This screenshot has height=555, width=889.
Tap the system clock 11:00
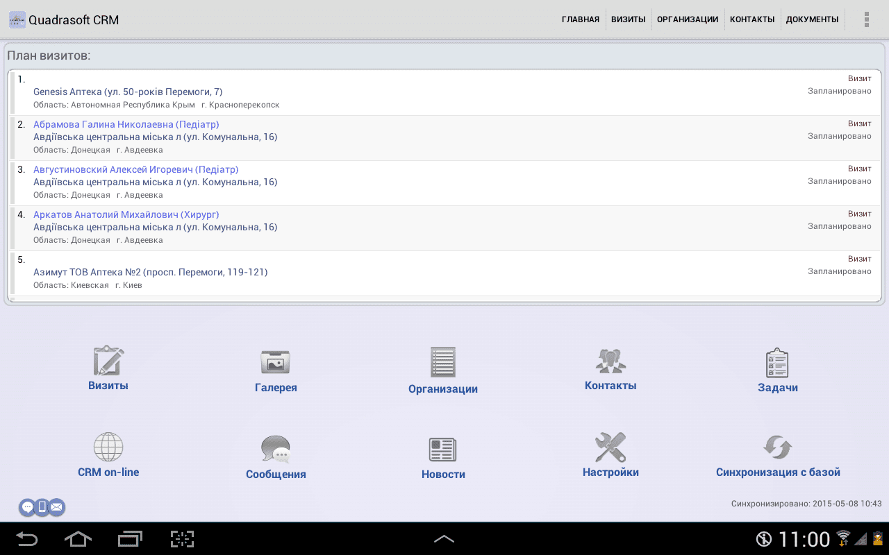pos(804,539)
